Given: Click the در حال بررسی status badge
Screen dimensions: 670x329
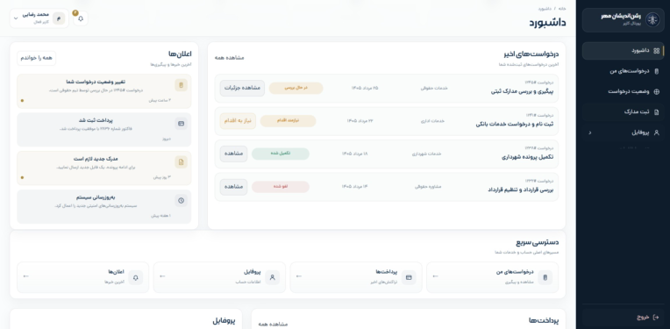Looking at the screenshot, I should click(x=296, y=88).
